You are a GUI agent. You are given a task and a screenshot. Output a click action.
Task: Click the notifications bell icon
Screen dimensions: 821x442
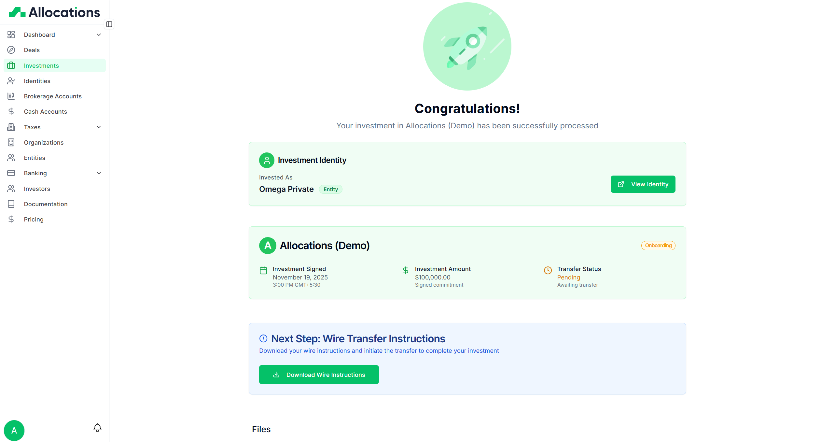tap(97, 428)
